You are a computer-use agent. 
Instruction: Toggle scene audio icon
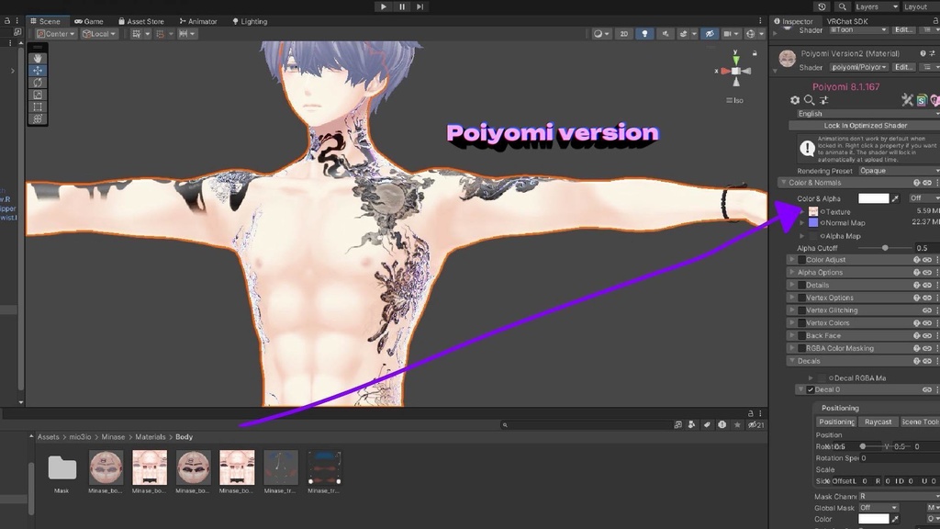pyautogui.click(x=666, y=34)
